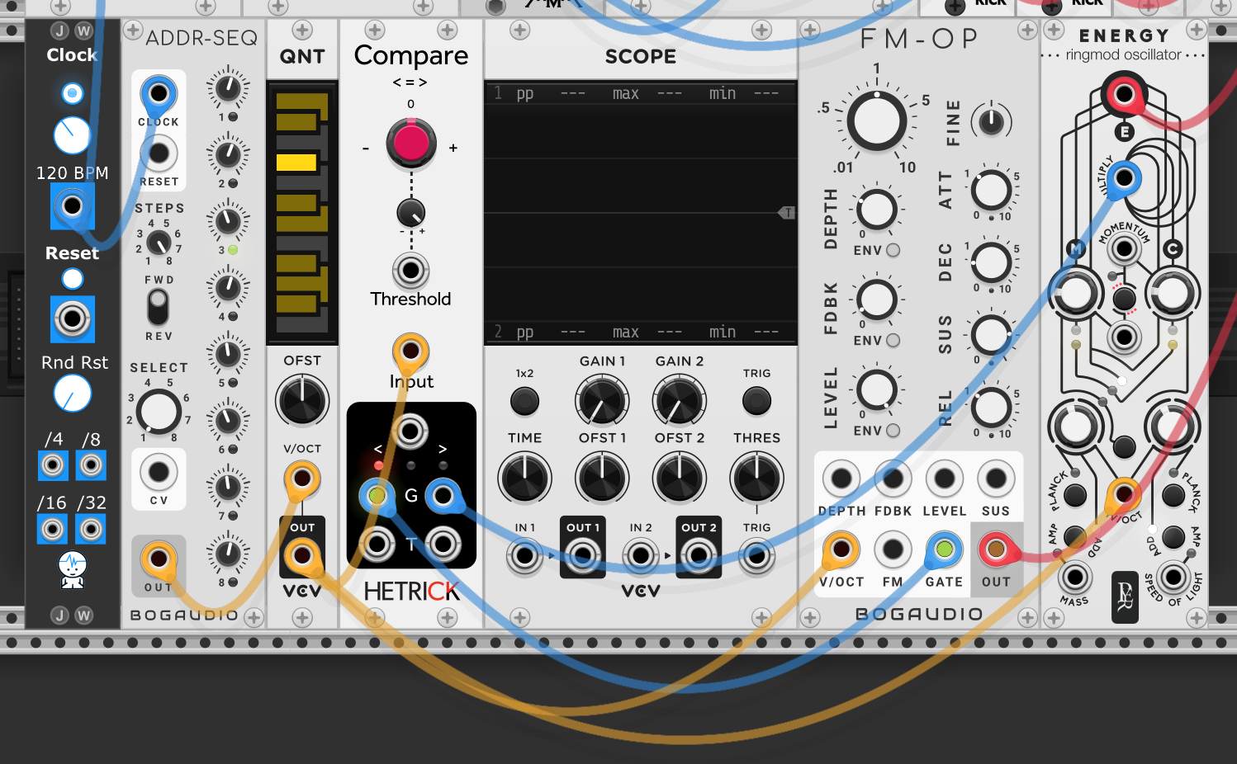This screenshot has width=1237, height=764.
Task: Click the FM-OP V/OCT input jack
Action: click(x=841, y=549)
